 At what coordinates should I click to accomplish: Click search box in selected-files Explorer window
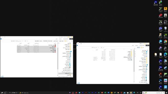point(12,41)
